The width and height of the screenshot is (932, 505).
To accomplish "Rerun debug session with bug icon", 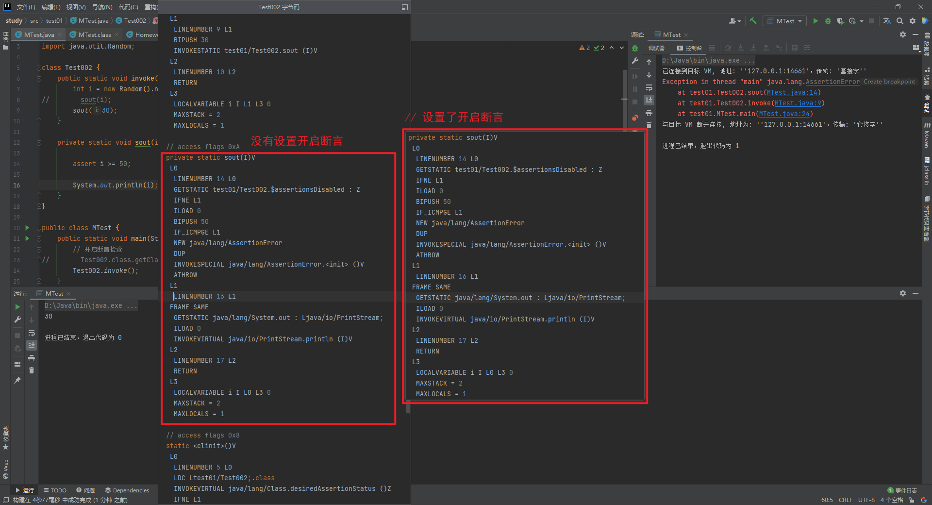I will (x=635, y=48).
